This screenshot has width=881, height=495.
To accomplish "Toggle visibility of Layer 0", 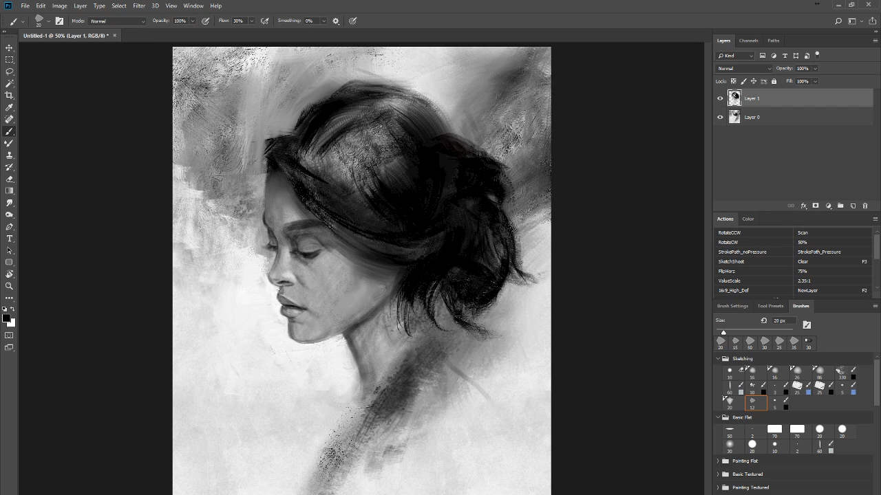I will point(720,117).
